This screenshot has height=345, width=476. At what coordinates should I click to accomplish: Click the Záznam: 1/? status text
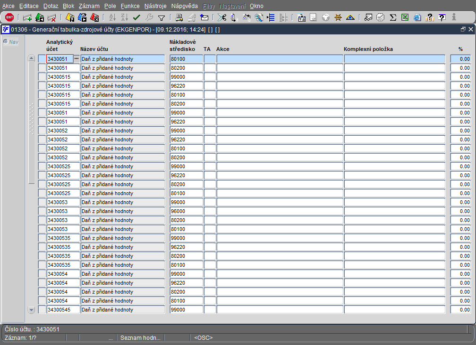[20, 338]
